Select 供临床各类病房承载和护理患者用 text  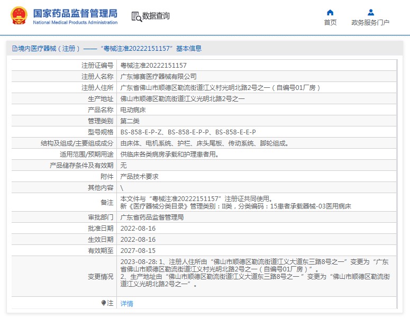(x=169, y=155)
